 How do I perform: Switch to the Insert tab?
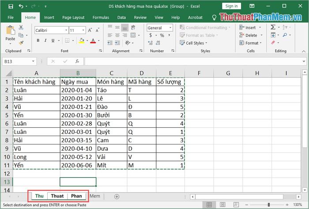pos(49,17)
